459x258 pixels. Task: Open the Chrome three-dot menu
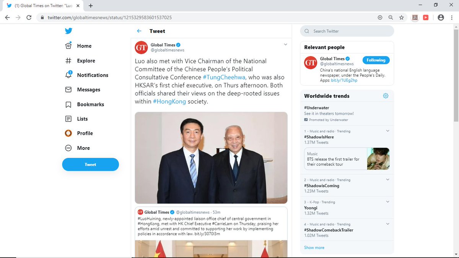[452, 18]
